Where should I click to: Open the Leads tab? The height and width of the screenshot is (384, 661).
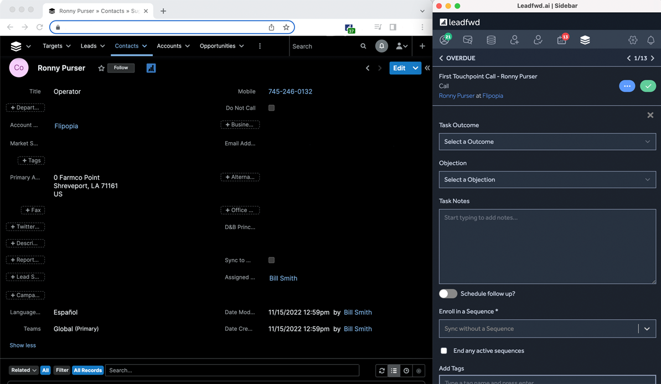(x=89, y=46)
